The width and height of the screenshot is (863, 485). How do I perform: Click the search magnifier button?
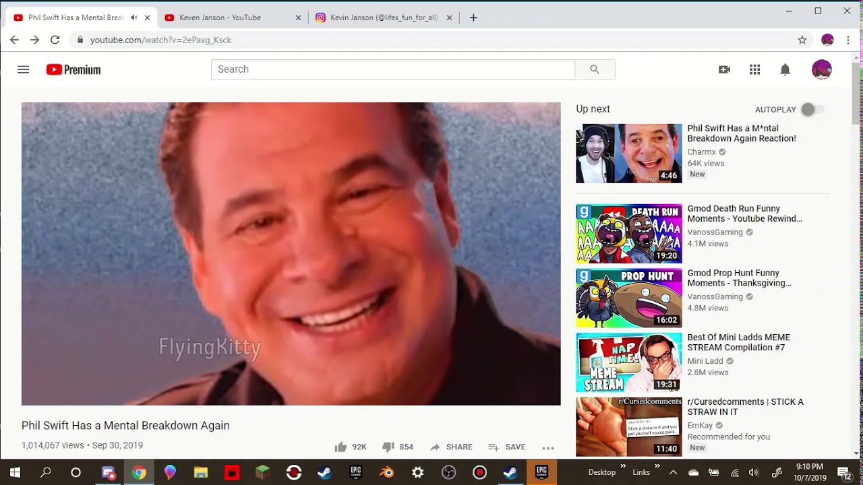pyautogui.click(x=595, y=69)
